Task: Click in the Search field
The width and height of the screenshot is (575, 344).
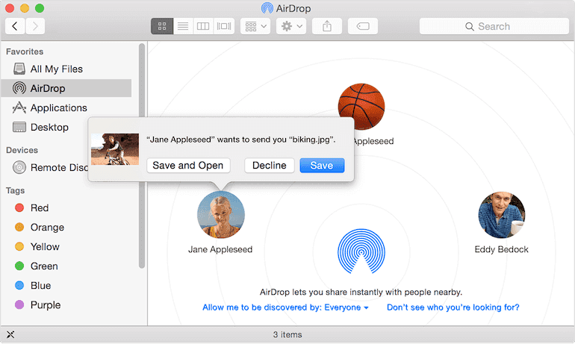Action: coord(493,26)
